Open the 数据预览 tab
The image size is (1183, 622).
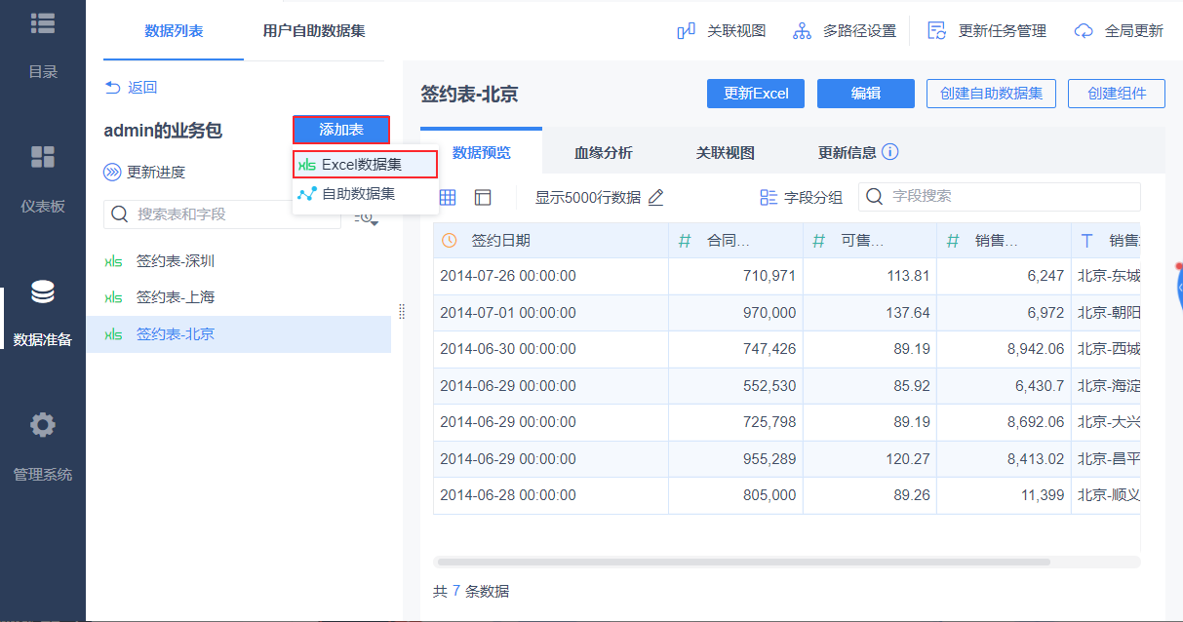coord(481,152)
